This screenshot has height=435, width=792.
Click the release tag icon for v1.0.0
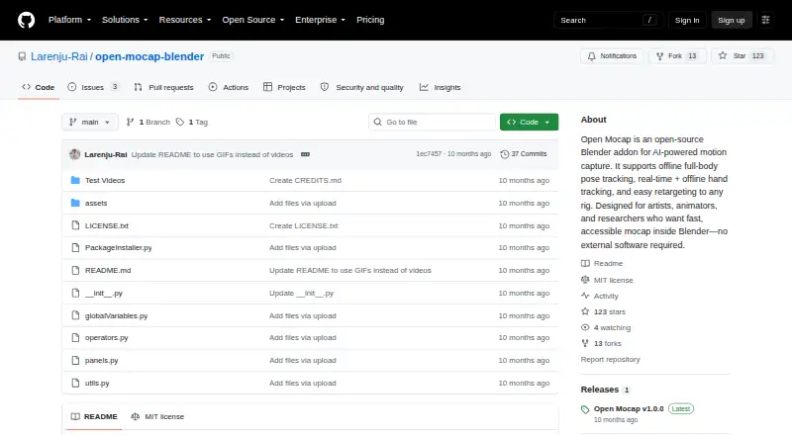[585, 409]
